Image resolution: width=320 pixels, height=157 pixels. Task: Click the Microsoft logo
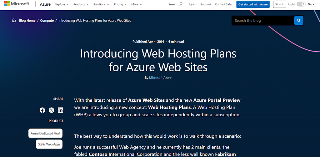(x=17, y=4)
